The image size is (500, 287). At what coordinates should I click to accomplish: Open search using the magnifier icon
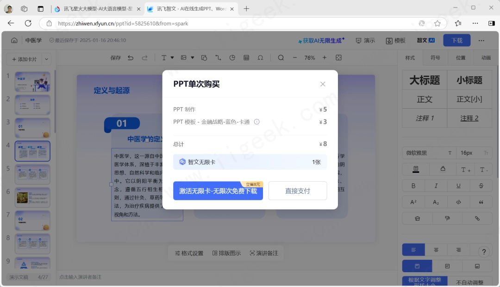tap(281, 58)
